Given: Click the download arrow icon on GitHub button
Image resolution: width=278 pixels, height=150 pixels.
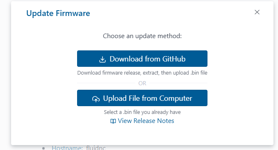Looking at the screenshot, I should (x=102, y=59).
